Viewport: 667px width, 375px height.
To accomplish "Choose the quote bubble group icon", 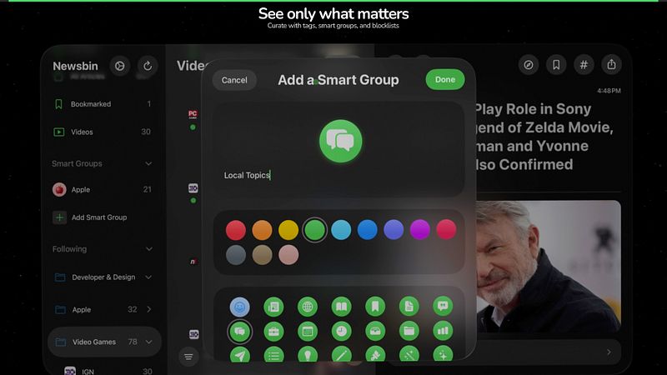I will [x=443, y=307].
